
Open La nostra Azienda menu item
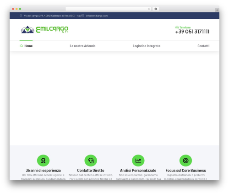pos(82,46)
